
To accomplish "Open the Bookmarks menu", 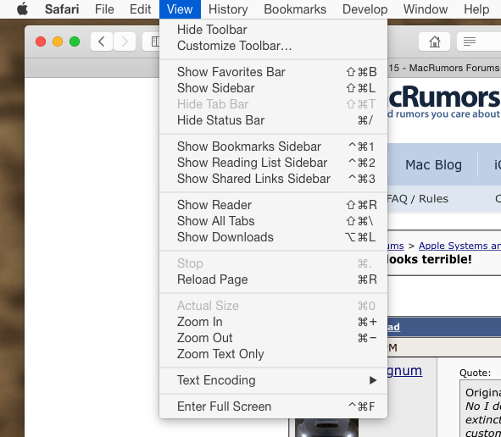I will coord(295,9).
